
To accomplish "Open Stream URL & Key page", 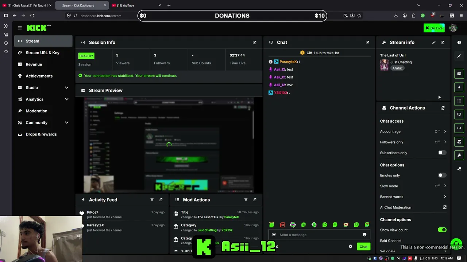I will click(x=43, y=53).
